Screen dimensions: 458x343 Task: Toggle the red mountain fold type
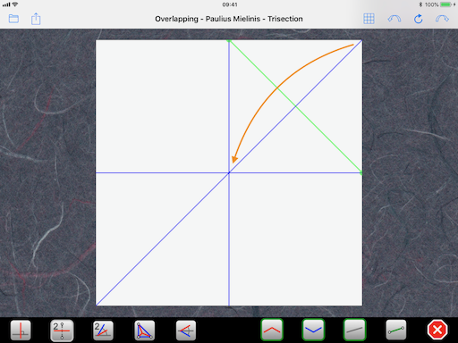coord(272,330)
